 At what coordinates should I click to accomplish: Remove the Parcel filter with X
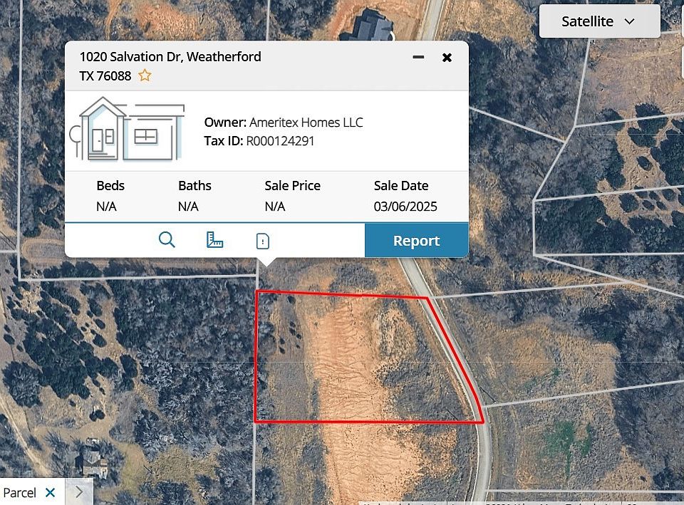coord(50,493)
